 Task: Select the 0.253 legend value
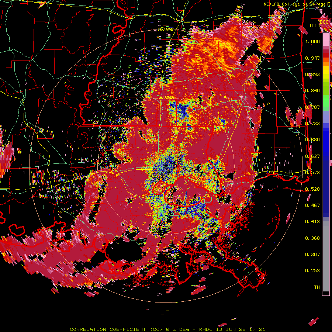tap(312, 271)
